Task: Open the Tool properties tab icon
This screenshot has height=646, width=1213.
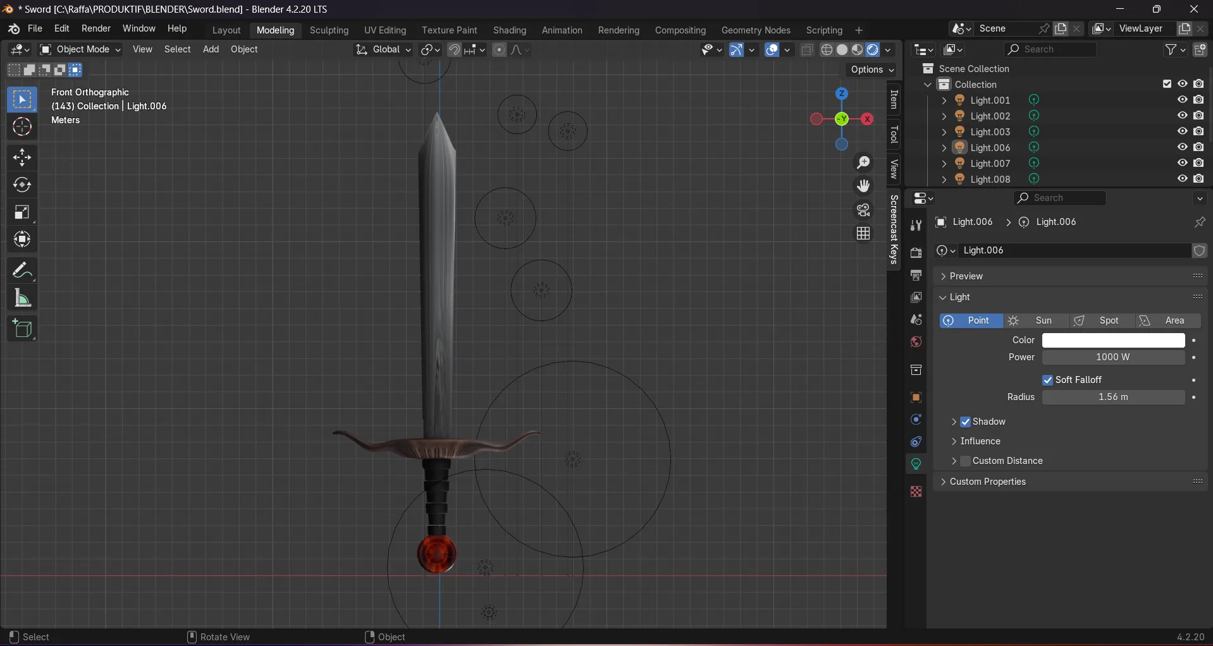Action: tap(916, 225)
